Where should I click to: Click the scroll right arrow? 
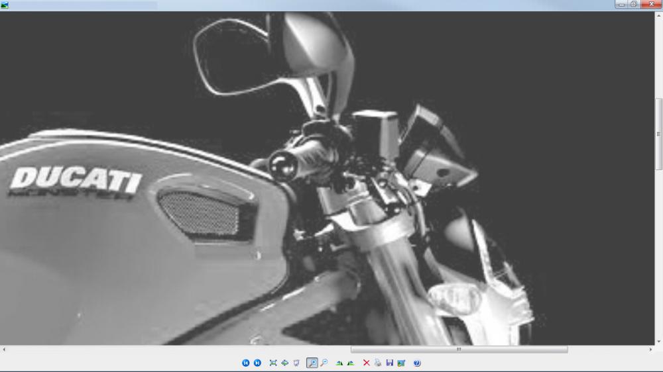[x=651, y=349]
